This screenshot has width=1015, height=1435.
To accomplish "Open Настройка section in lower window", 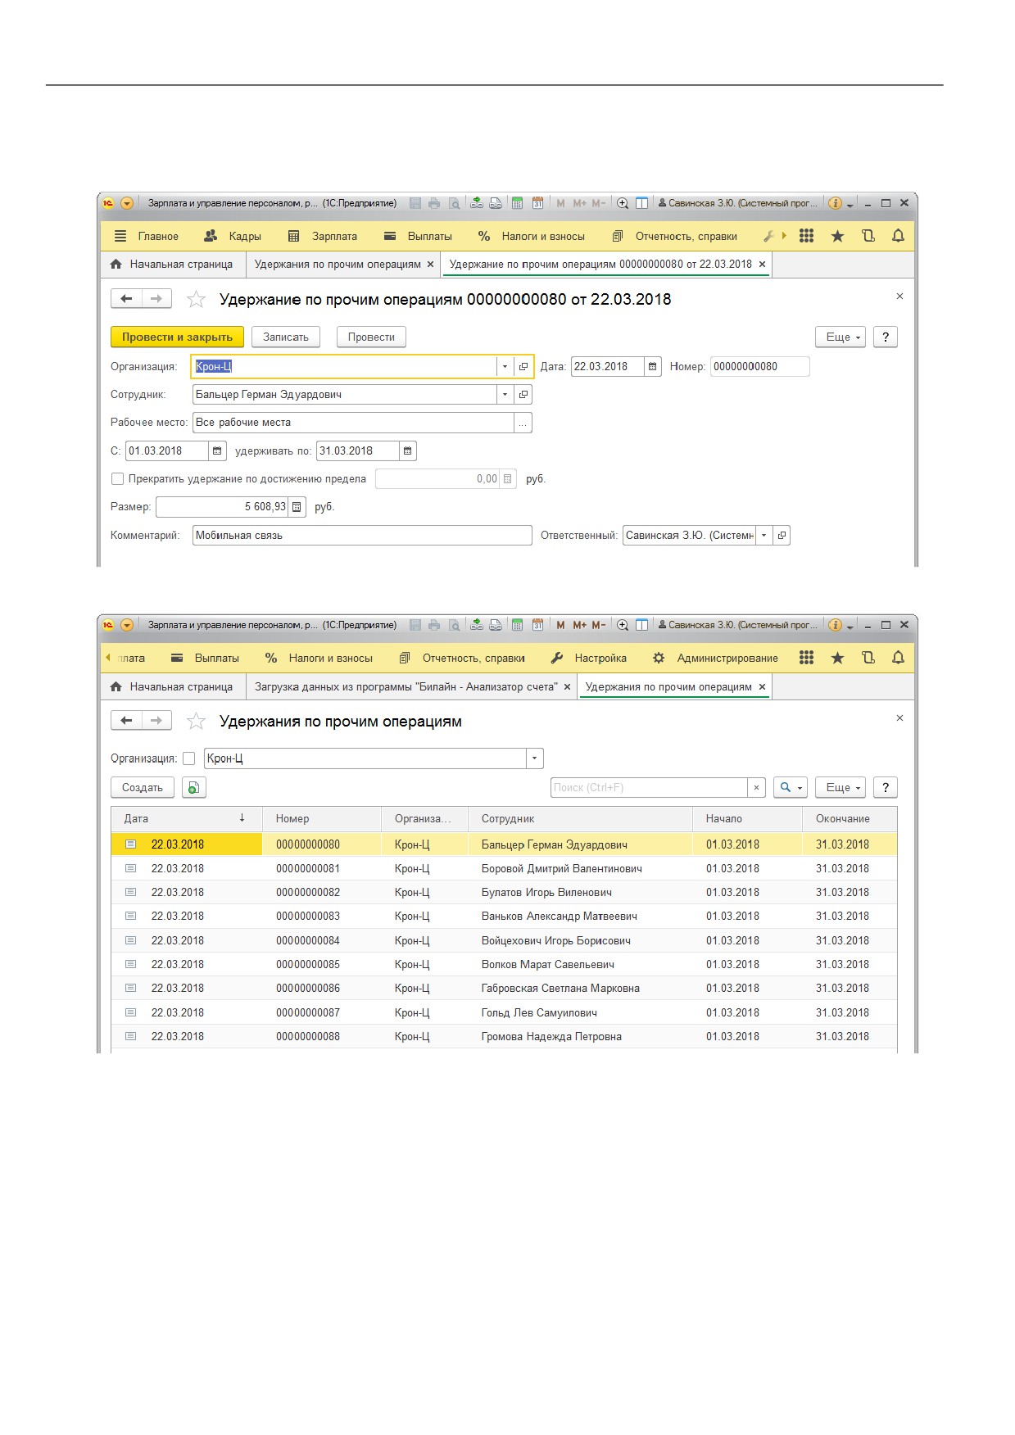I will tap(588, 658).
